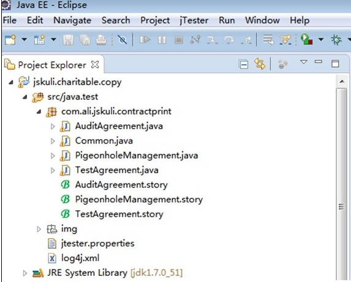Expand PigeonholeManagement.java node
This screenshot has width=351, height=282.
tap(53, 156)
